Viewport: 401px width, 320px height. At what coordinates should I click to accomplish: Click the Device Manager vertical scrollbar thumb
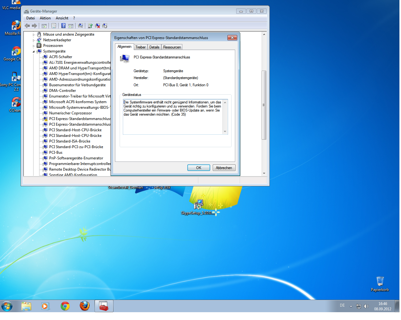pos(264,105)
